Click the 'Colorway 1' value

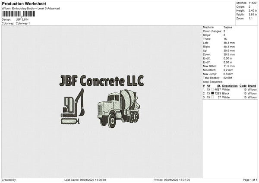(x=23, y=23)
